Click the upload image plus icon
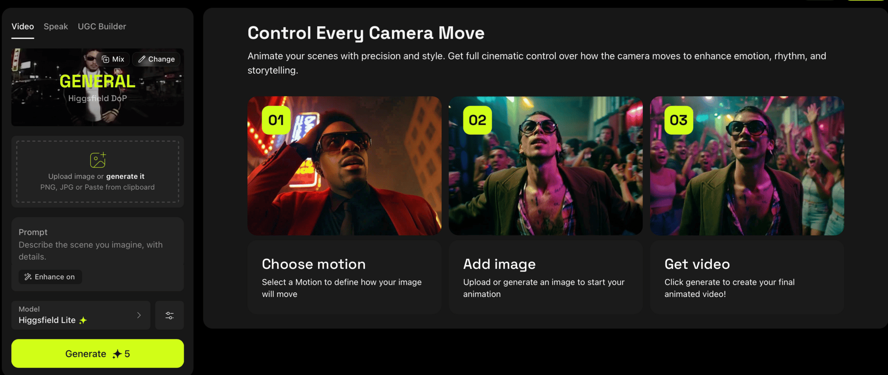The width and height of the screenshot is (888, 375). point(98,160)
